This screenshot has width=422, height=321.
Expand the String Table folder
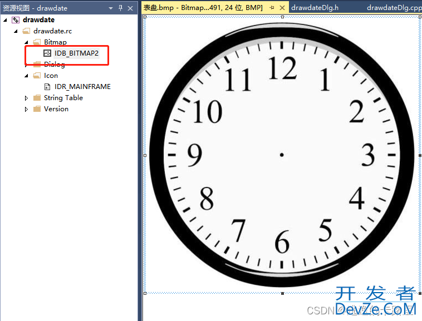pyautogui.click(x=26, y=98)
